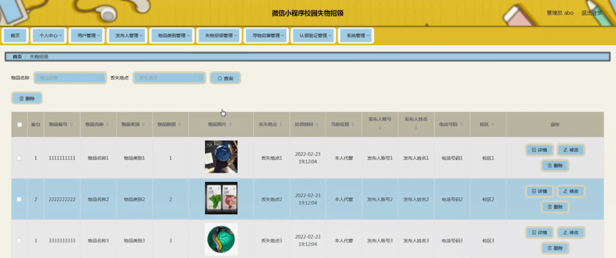Sort by 丢失地点 column sort icon

(281, 125)
